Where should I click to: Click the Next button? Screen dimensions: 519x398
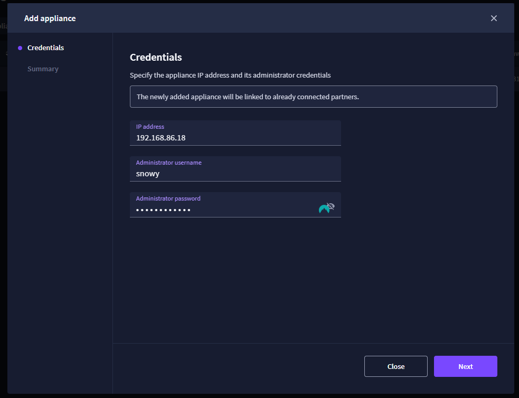coord(465,366)
